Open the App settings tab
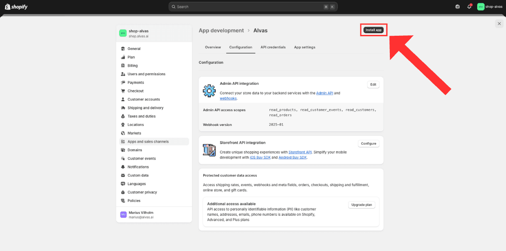 [x=305, y=47]
